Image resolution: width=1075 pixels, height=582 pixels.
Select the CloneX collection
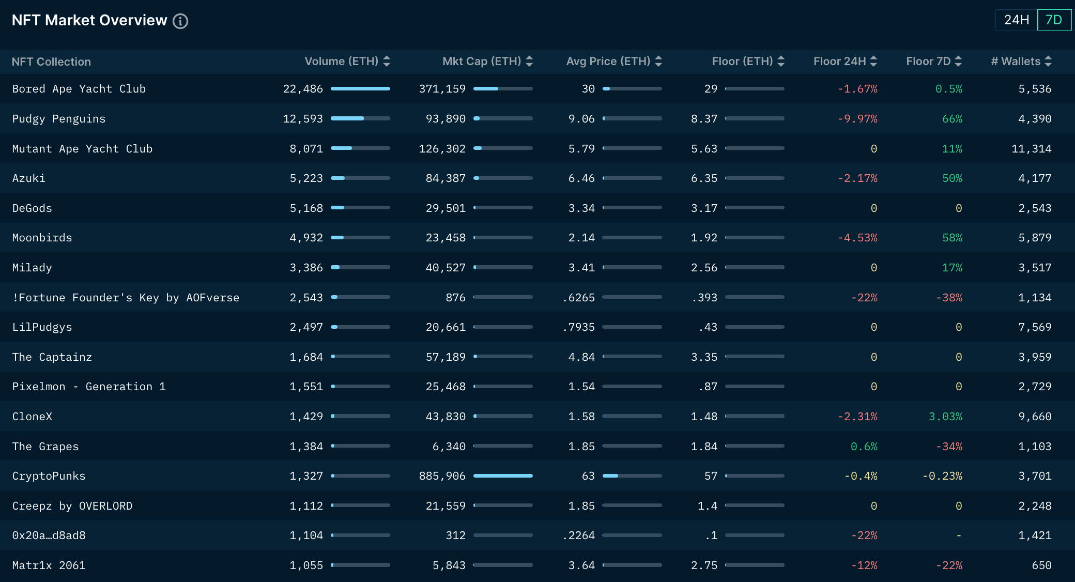click(32, 417)
